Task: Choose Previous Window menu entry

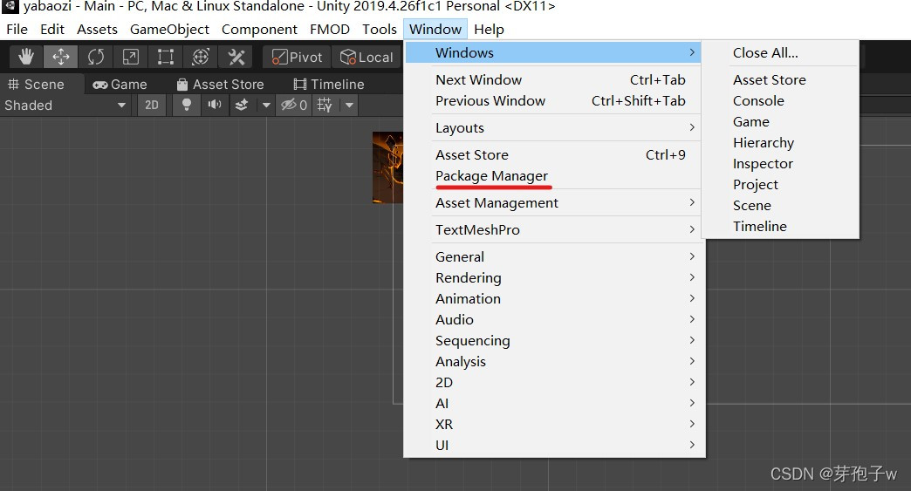Action: [x=553, y=100]
